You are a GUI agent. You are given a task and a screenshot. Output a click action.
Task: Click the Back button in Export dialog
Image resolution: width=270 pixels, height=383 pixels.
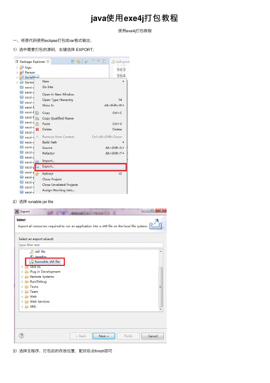81,336
